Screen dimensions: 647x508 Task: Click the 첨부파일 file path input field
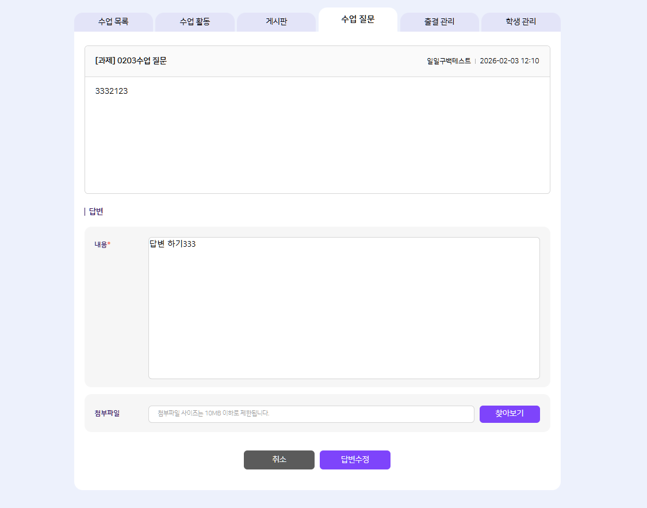pyautogui.click(x=311, y=414)
